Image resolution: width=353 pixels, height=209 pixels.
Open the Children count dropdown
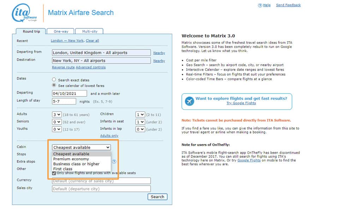coord(140,115)
